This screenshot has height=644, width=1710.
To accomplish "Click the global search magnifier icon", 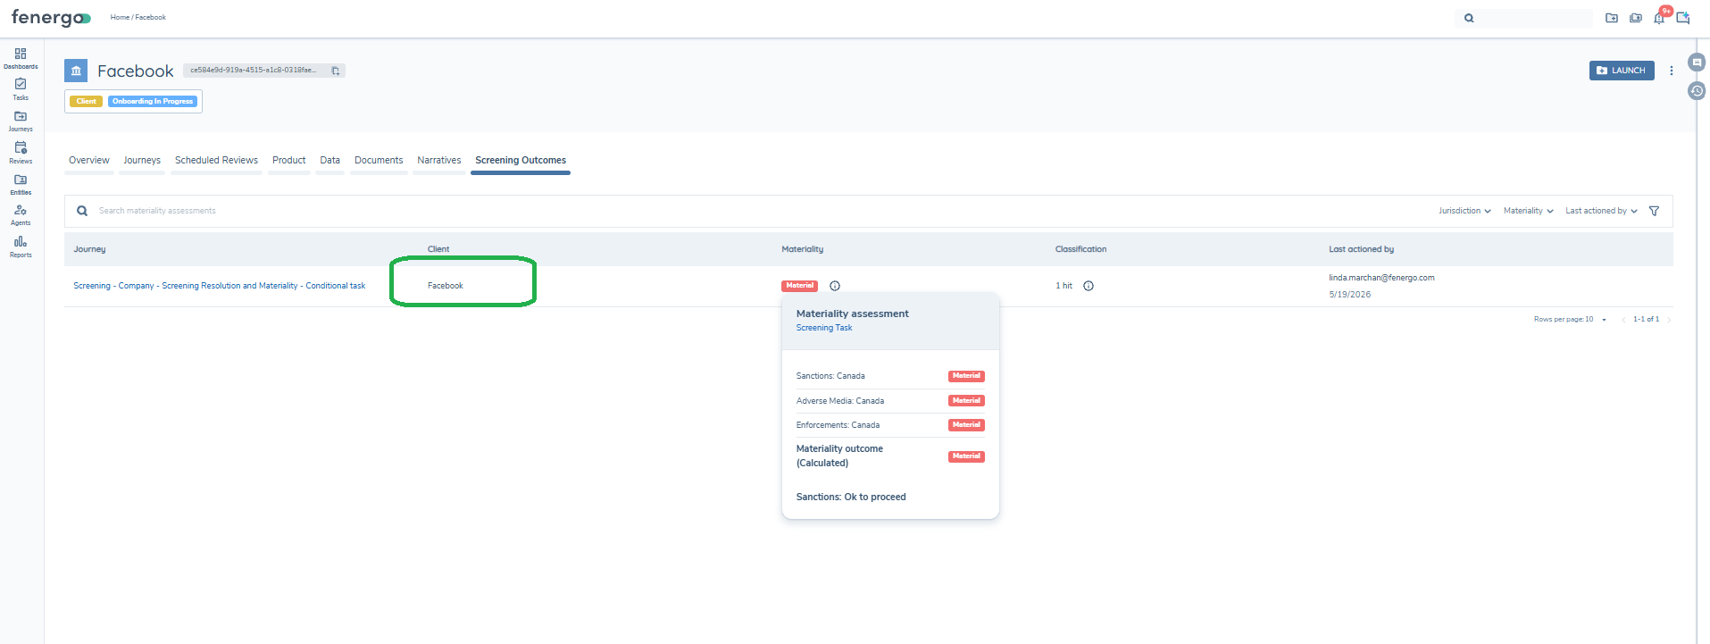I will coord(1469,18).
